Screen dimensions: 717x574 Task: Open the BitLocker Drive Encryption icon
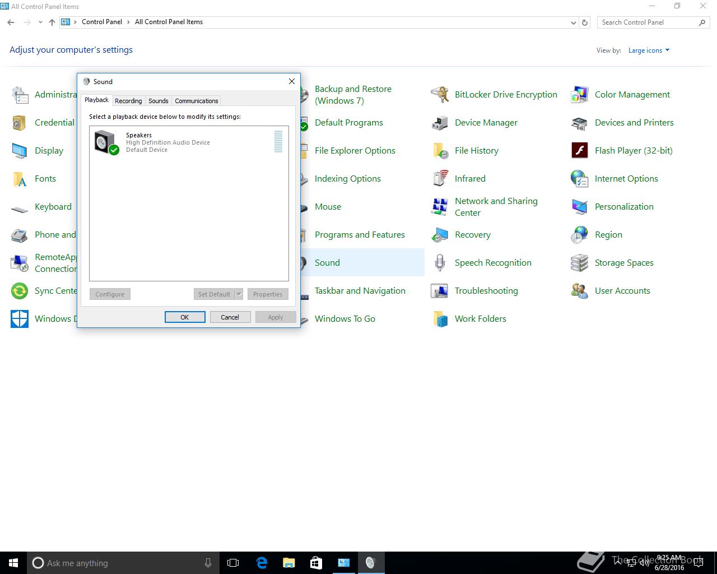(440, 95)
